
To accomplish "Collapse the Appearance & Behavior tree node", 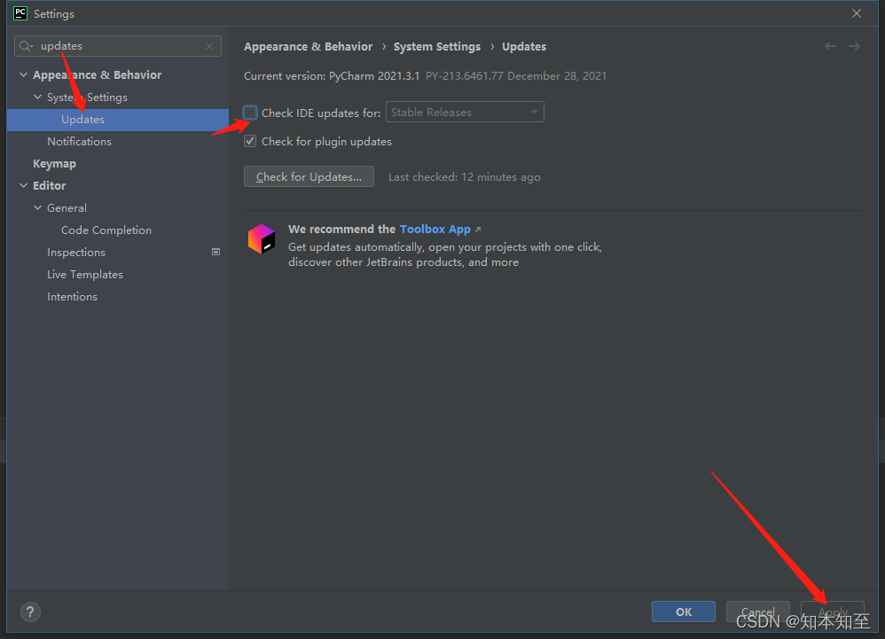I will 23,74.
